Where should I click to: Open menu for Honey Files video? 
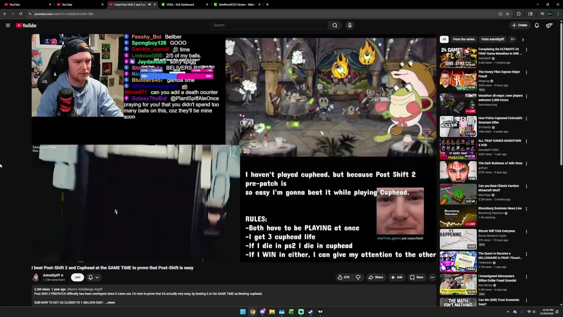point(526,73)
